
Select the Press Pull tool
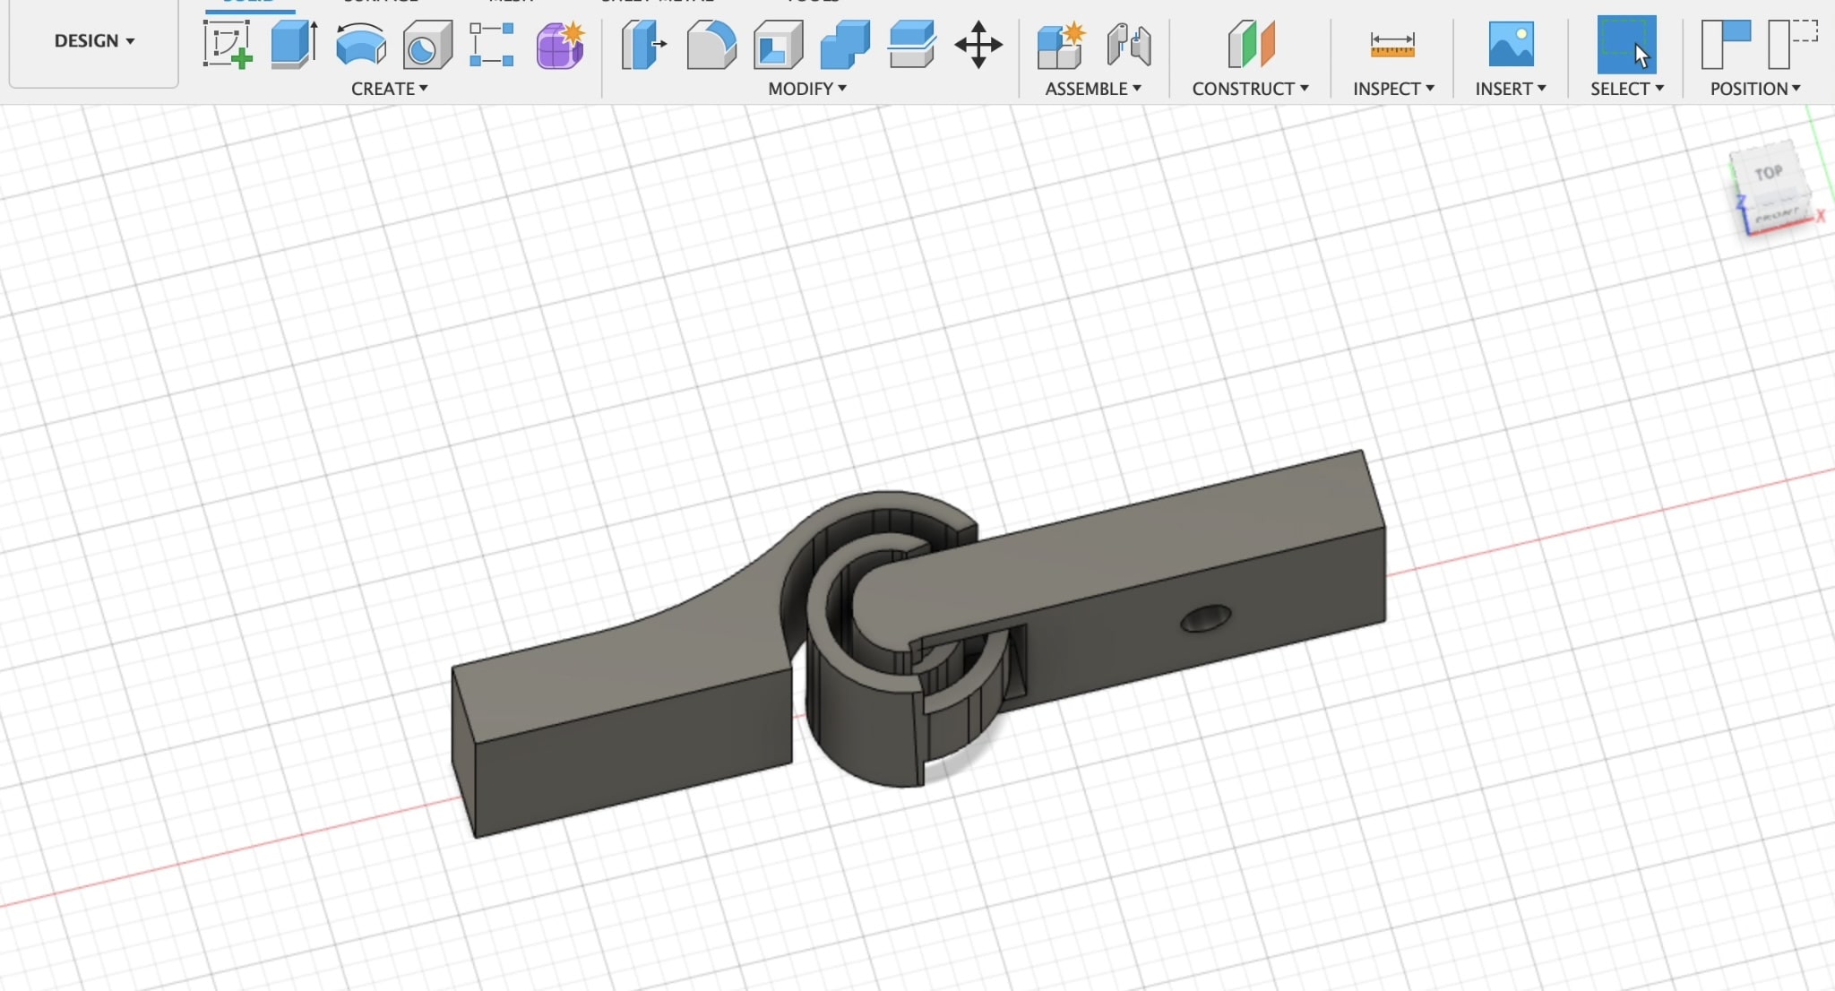pos(644,44)
